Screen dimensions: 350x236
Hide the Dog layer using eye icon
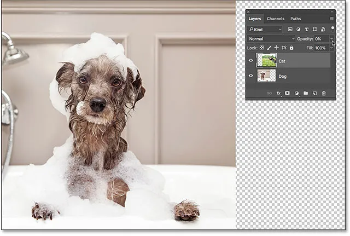click(x=252, y=76)
